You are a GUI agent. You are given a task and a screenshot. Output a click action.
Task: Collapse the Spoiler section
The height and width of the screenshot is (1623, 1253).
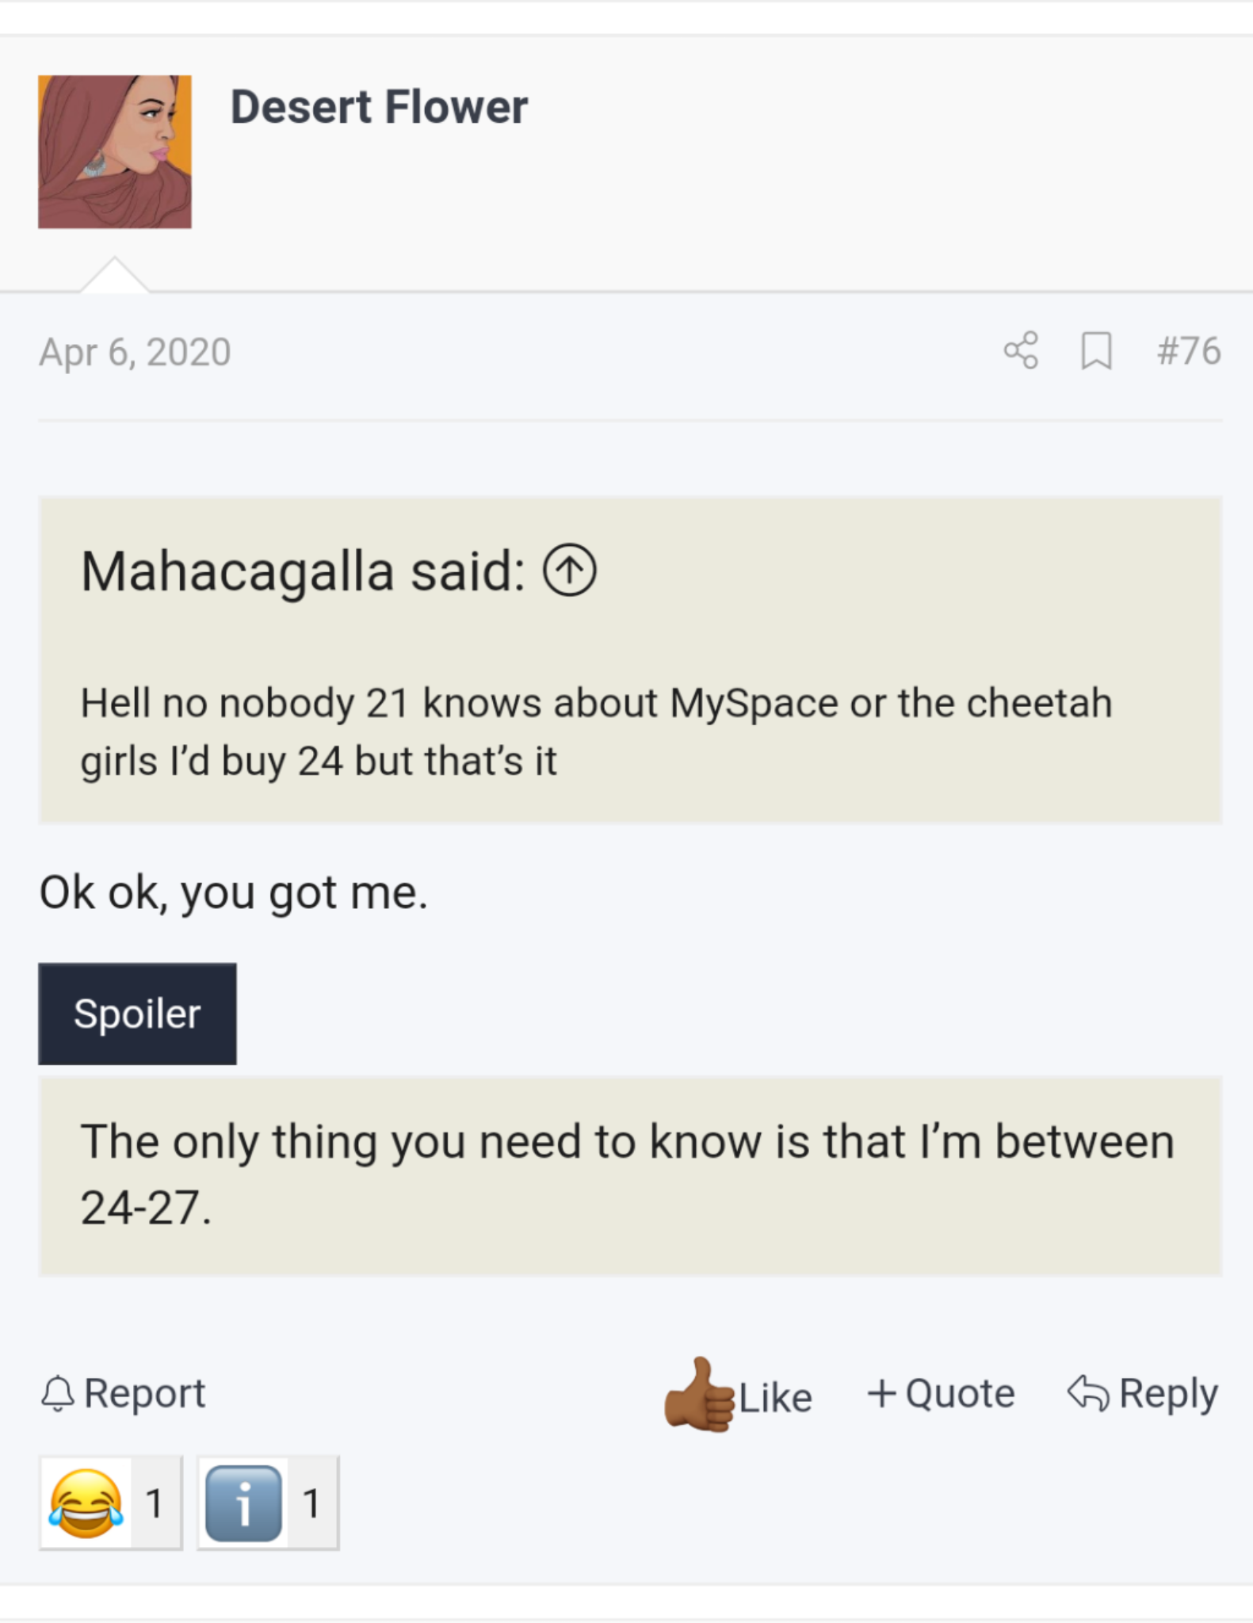point(137,1014)
